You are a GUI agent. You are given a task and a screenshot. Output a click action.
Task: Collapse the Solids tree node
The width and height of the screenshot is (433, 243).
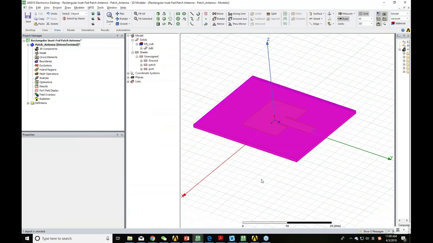click(133, 40)
